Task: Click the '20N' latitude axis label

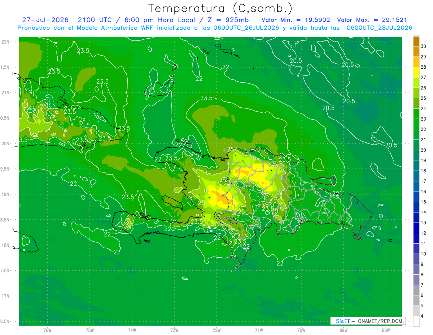Action: (x=6, y=143)
